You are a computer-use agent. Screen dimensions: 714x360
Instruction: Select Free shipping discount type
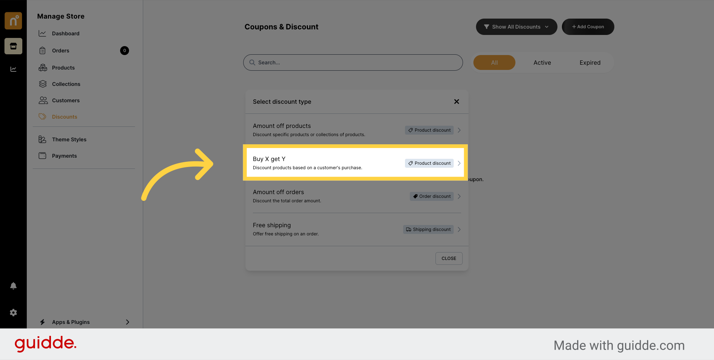tap(357, 229)
